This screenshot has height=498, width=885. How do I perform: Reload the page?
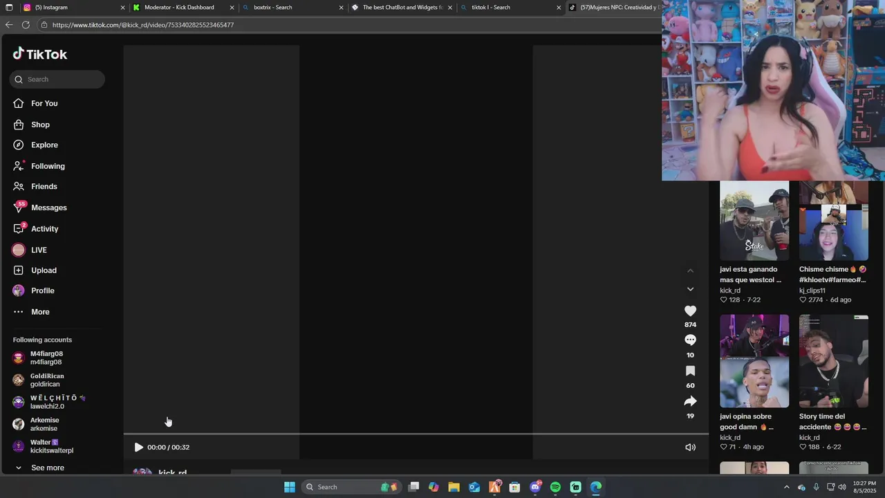coord(26,25)
